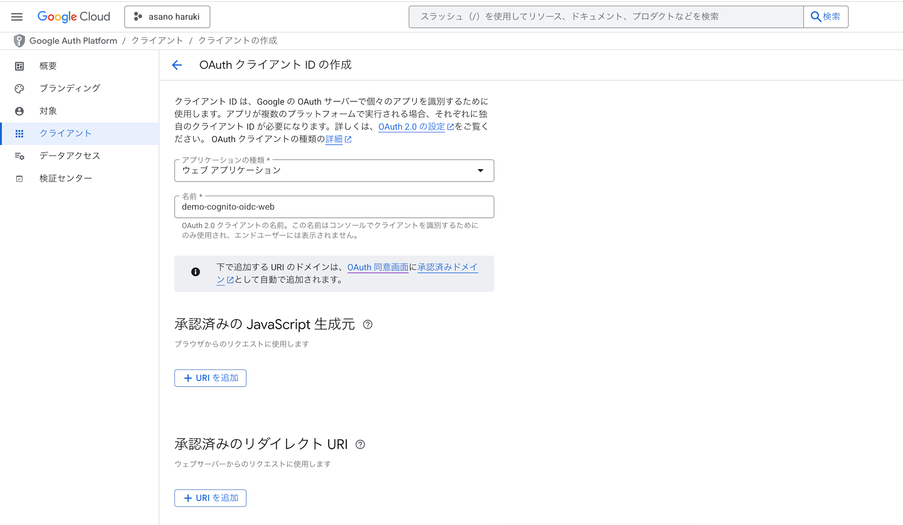The width and height of the screenshot is (903, 525).
Task: Click the Google Cloud logo
Action: [74, 17]
